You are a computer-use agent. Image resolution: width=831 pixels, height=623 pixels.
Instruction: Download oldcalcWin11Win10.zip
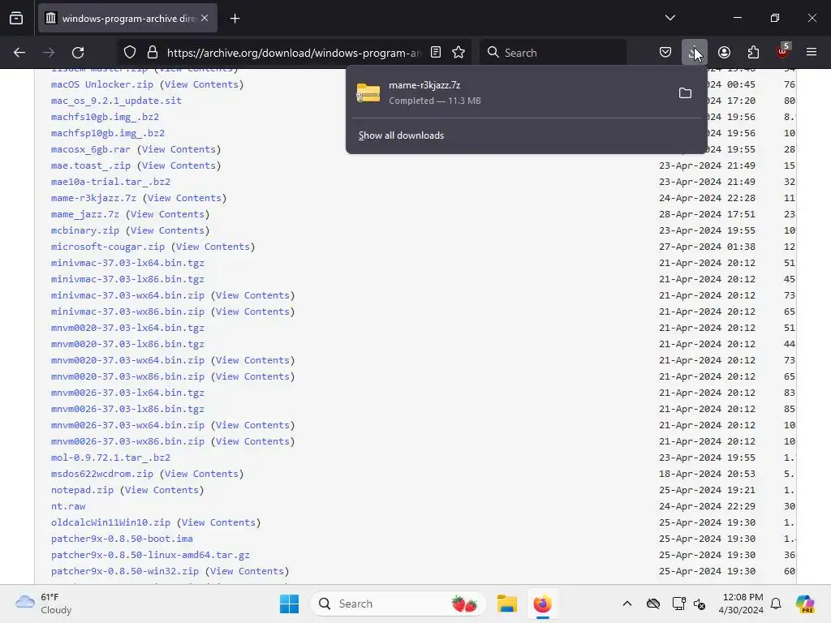(110, 523)
